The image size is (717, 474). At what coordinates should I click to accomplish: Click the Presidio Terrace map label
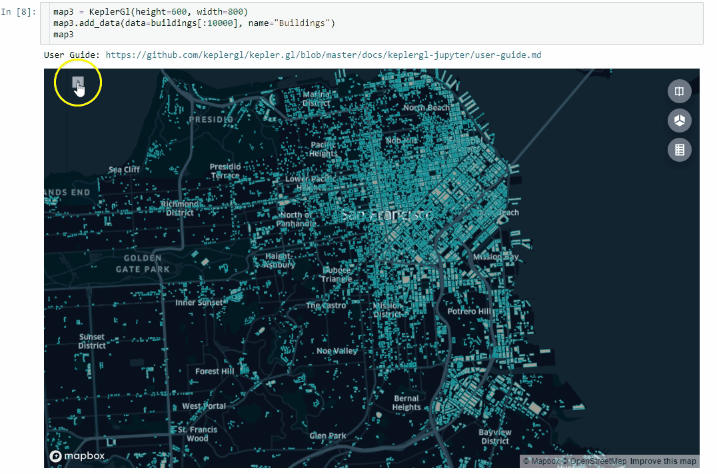(x=225, y=171)
